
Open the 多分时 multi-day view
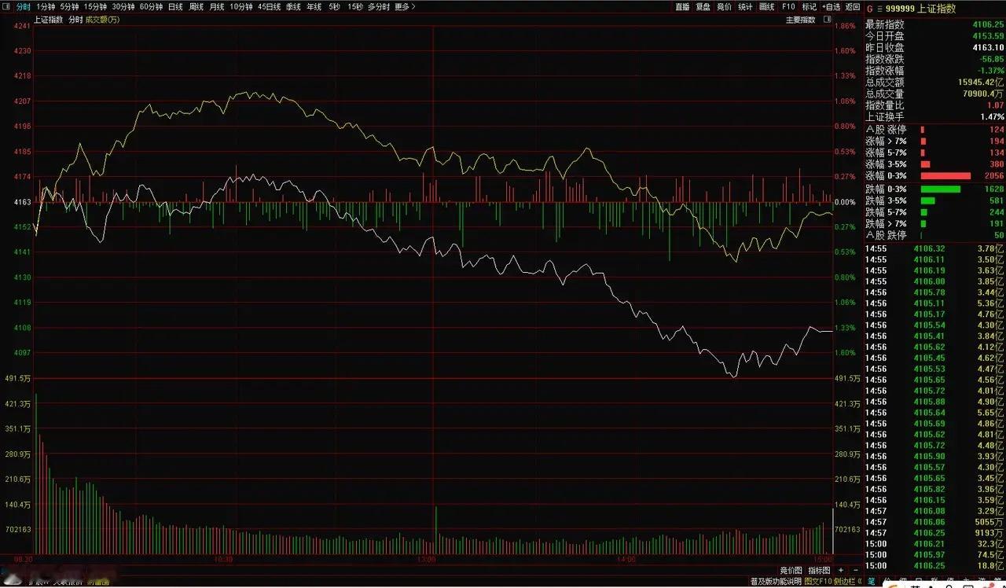click(x=379, y=6)
